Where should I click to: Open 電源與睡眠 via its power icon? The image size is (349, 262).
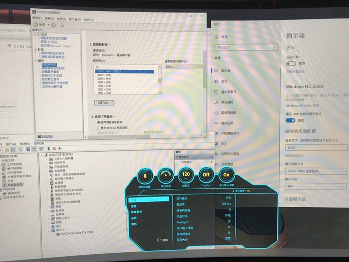coord(216,113)
